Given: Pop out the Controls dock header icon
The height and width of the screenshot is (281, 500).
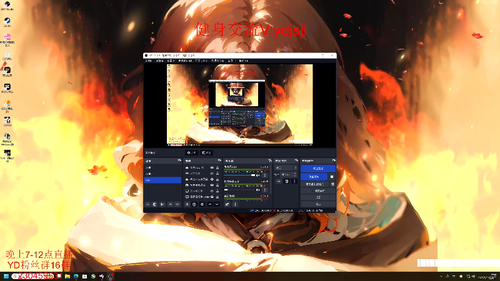Looking at the screenshot, I should (334, 160).
